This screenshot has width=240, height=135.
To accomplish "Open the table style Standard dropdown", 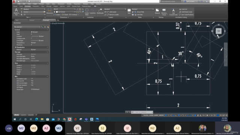I will pos(142,9).
